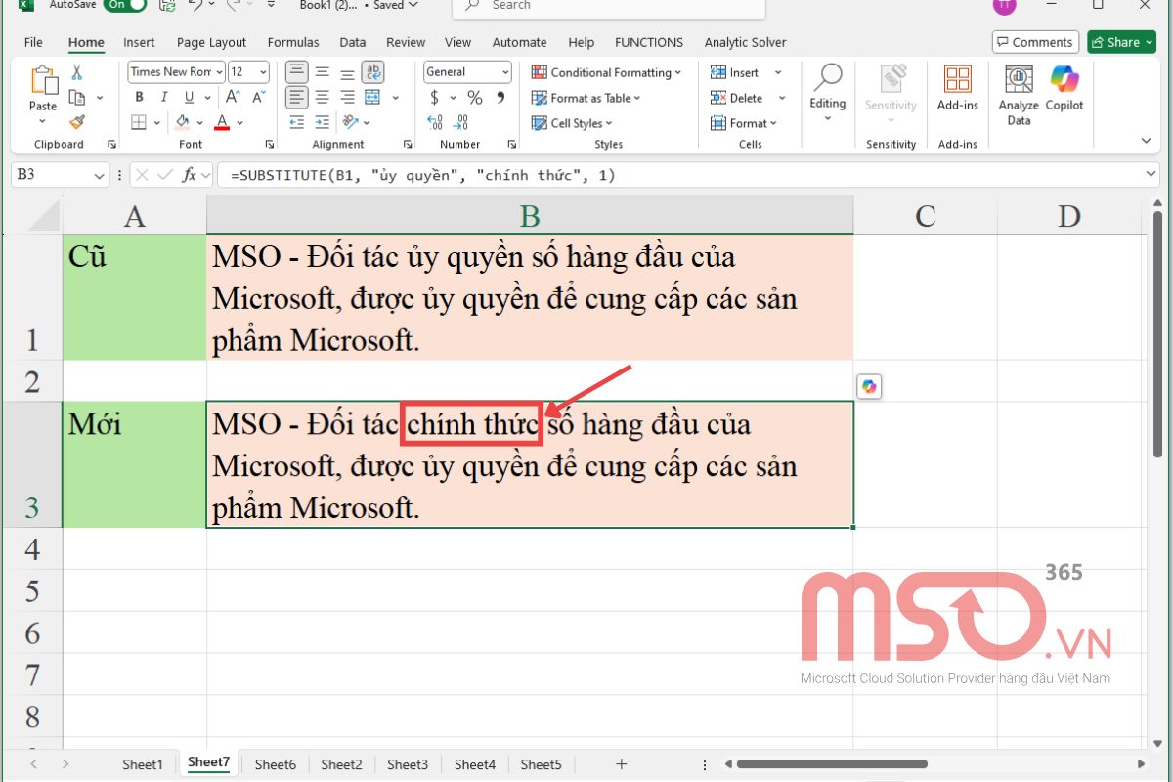
Task: Click the Increase Decimal icon
Action: 435,123
